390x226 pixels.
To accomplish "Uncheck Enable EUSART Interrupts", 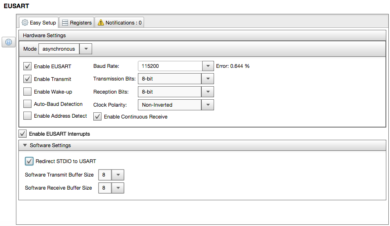I will [23, 134].
